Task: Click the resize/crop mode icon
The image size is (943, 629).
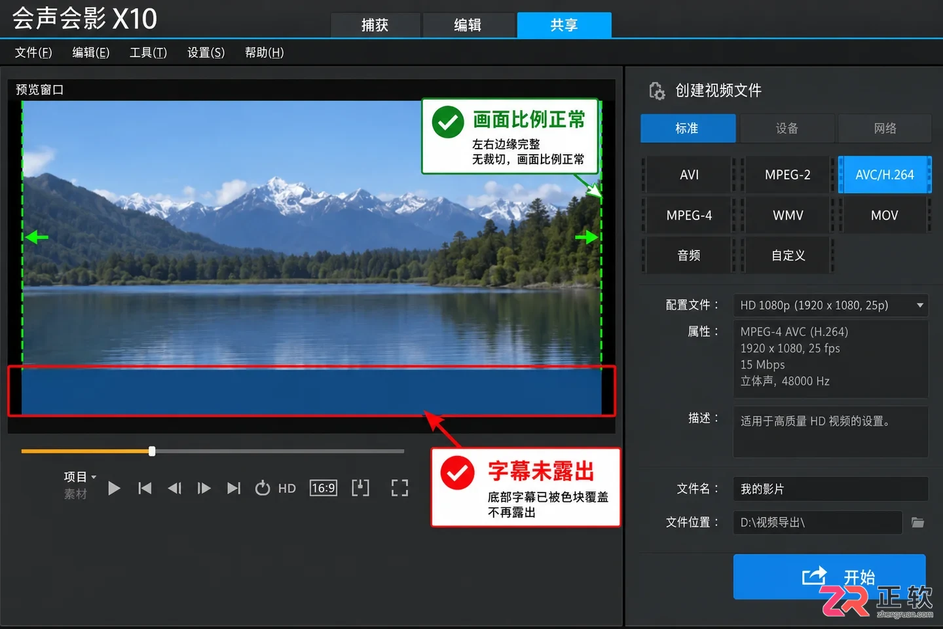Action: [x=360, y=487]
